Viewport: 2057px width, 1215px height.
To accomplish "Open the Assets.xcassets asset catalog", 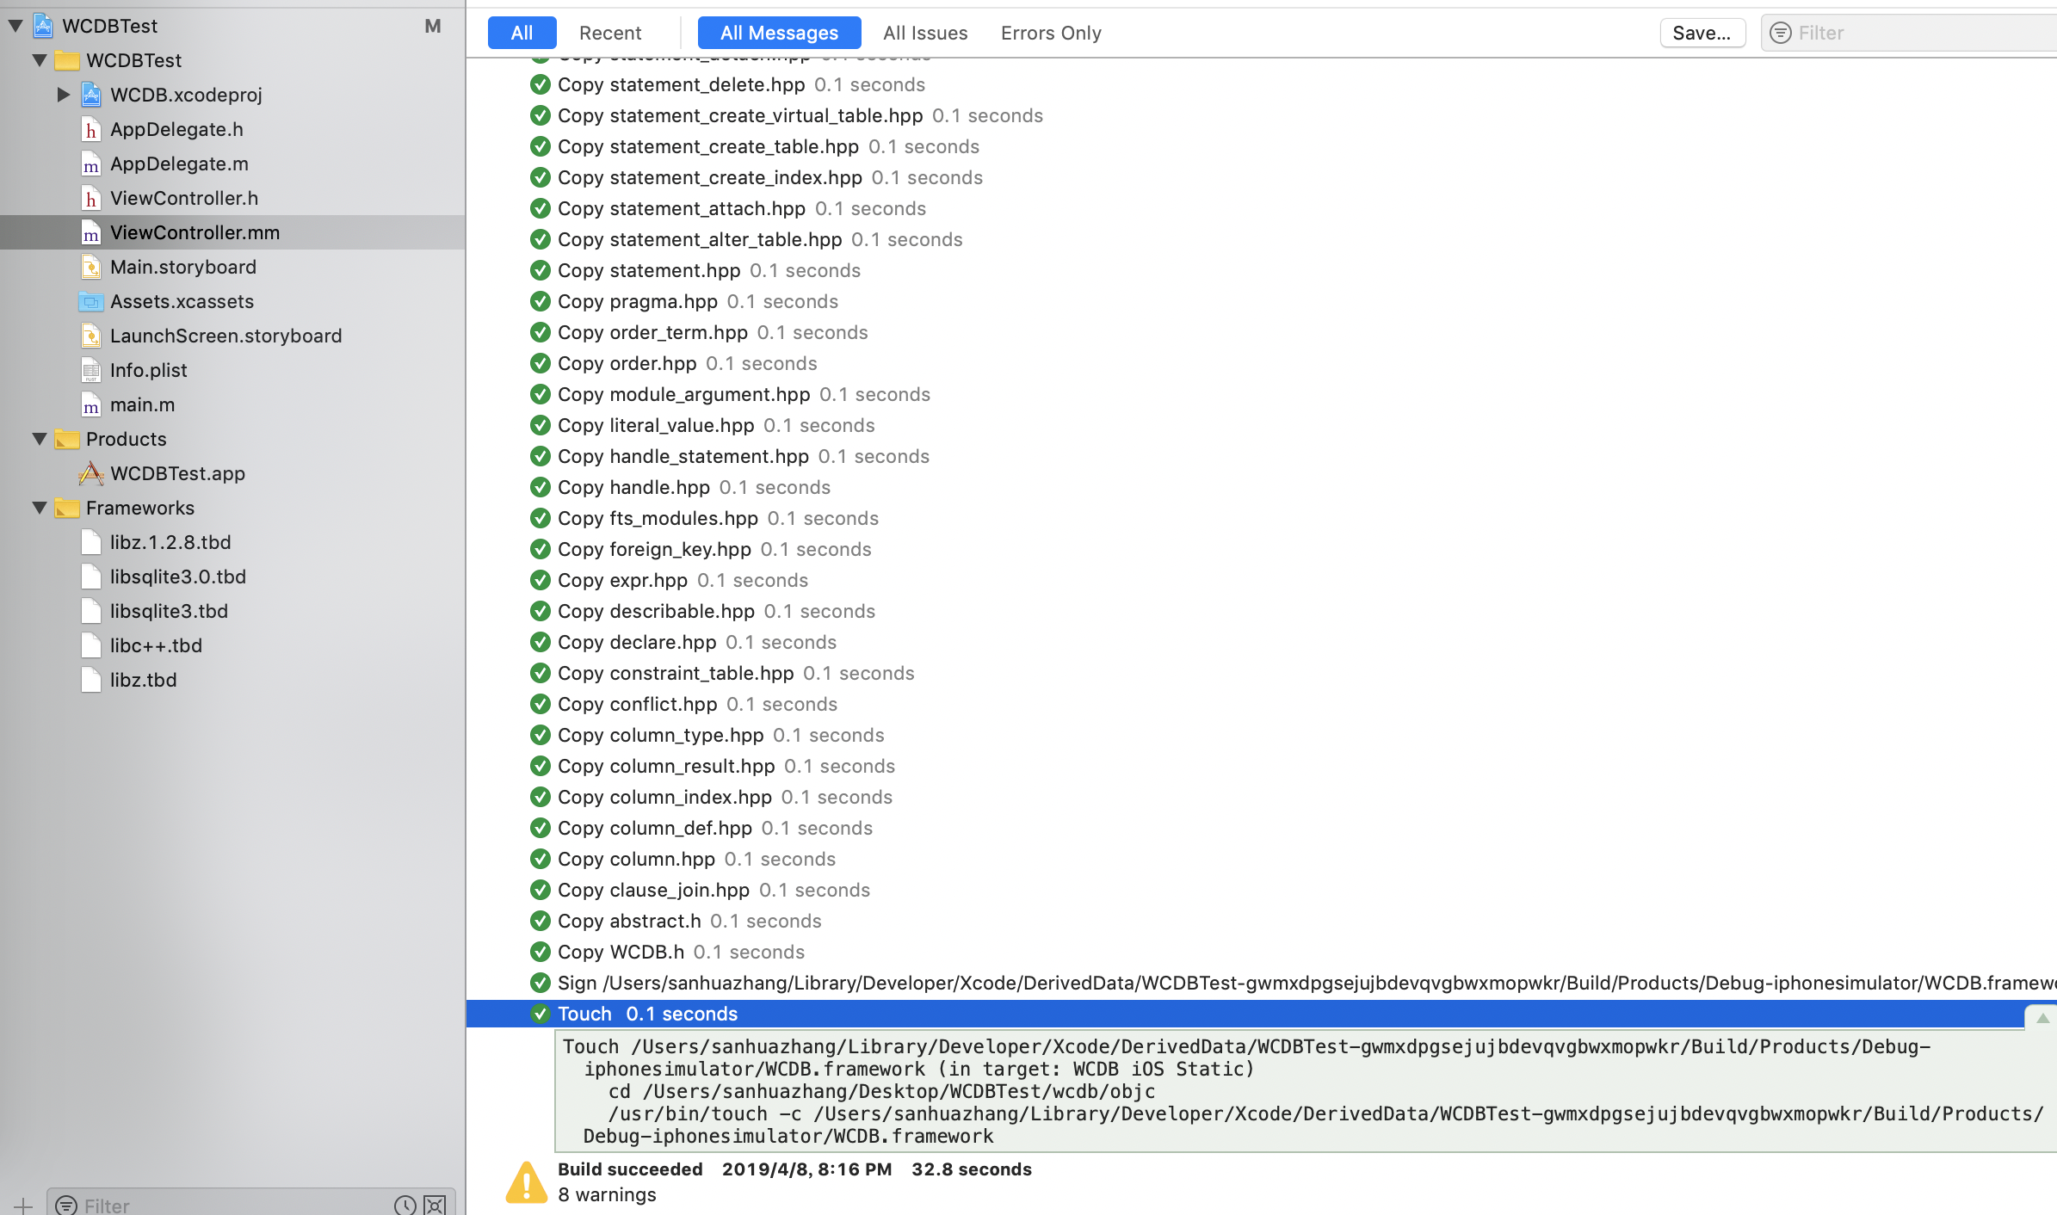I will click(182, 301).
